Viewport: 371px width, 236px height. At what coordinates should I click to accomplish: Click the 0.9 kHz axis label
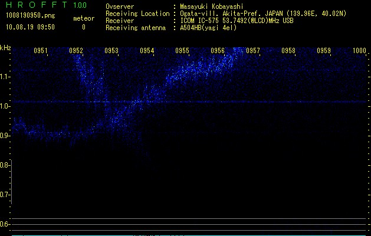pyautogui.click(x=4, y=136)
